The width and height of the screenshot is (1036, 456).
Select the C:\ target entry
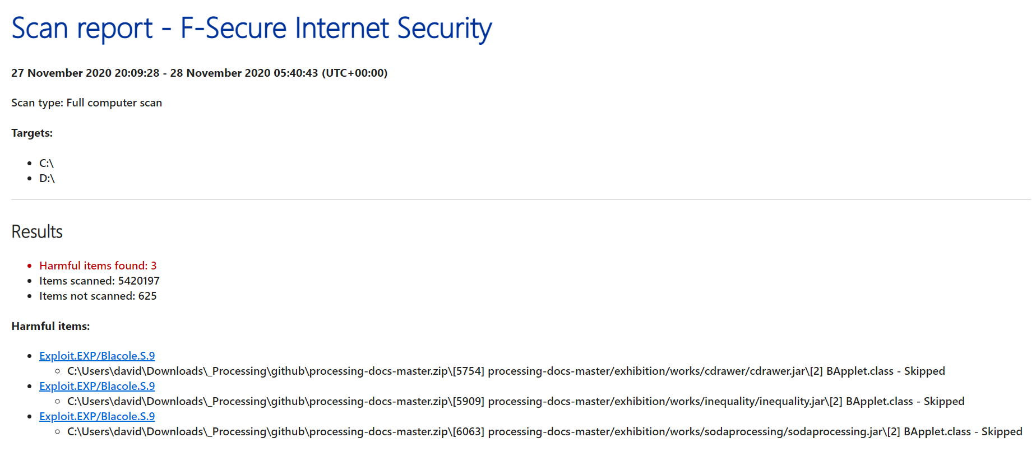point(47,163)
